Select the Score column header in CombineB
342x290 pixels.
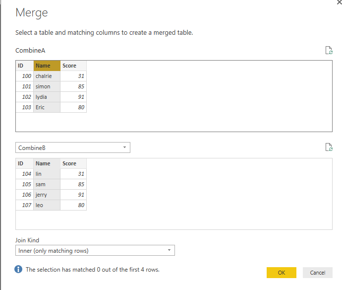tap(73, 163)
